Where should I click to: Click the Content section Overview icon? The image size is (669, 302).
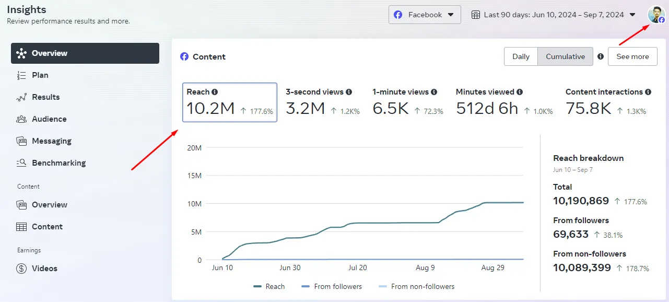21,205
